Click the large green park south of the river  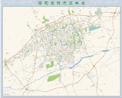click(54, 78)
